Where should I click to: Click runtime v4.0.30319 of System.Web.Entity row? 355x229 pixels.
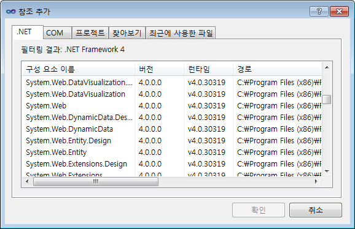pyautogui.click(x=206, y=152)
